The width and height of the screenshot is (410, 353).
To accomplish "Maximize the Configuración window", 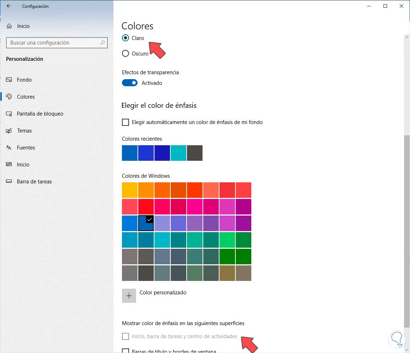I will tap(385, 6).
